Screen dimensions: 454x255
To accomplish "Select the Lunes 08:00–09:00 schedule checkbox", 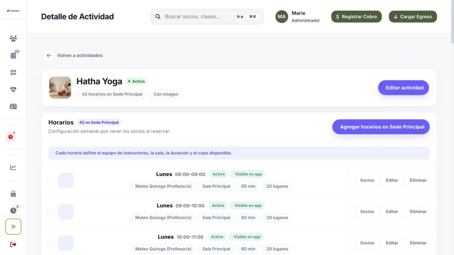I will coord(51,181).
